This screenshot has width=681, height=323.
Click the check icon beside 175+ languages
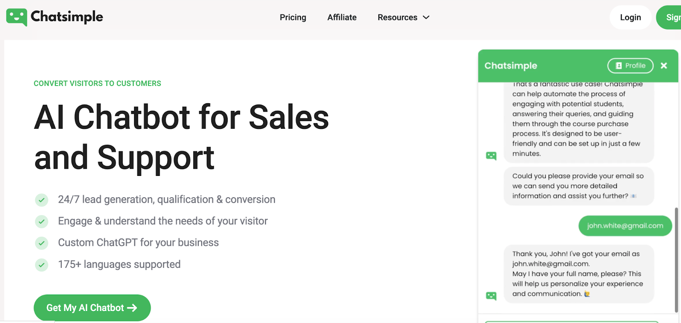click(x=42, y=265)
